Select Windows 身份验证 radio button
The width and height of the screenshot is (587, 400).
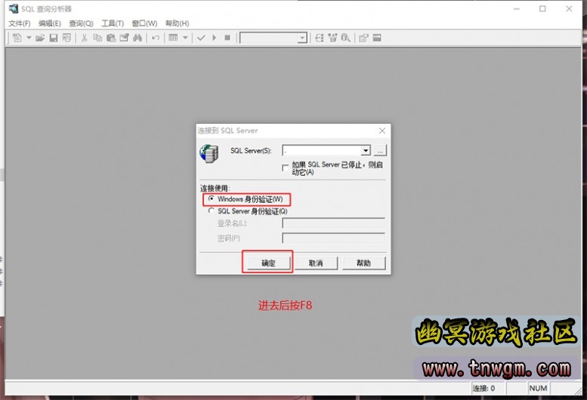pos(212,199)
